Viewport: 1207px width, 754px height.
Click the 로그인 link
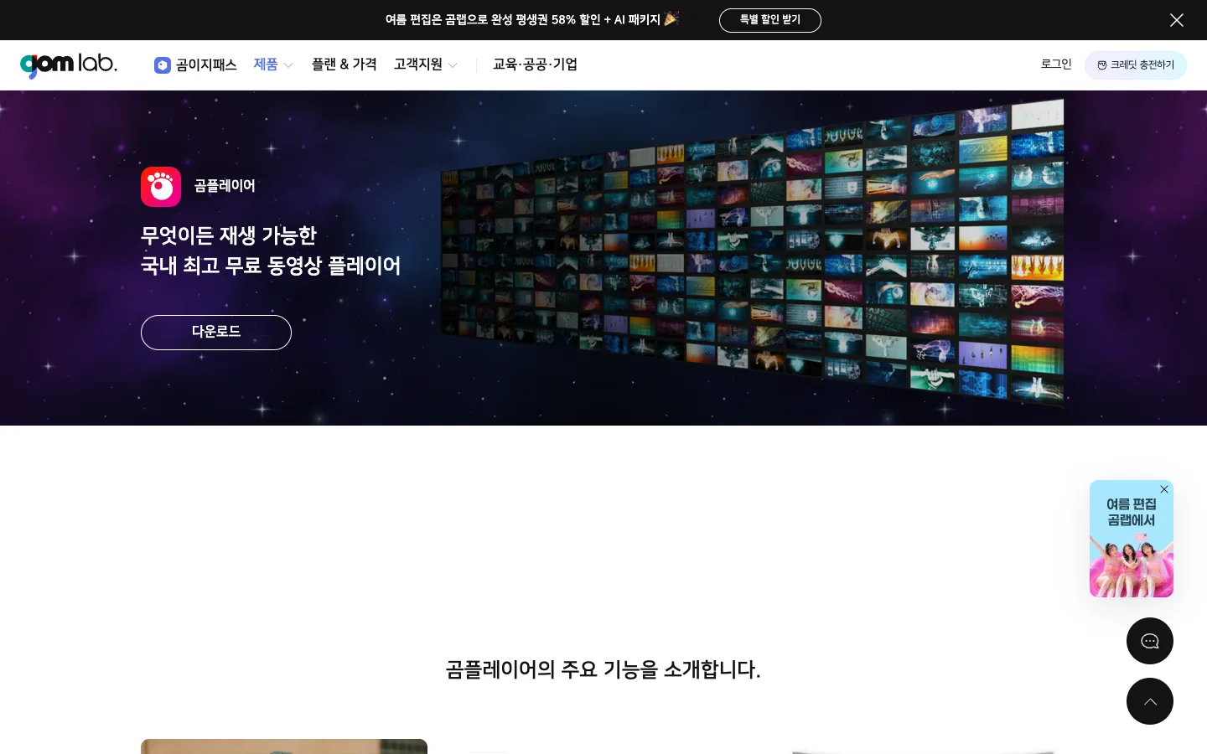pyautogui.click(x=1056, y=65)
